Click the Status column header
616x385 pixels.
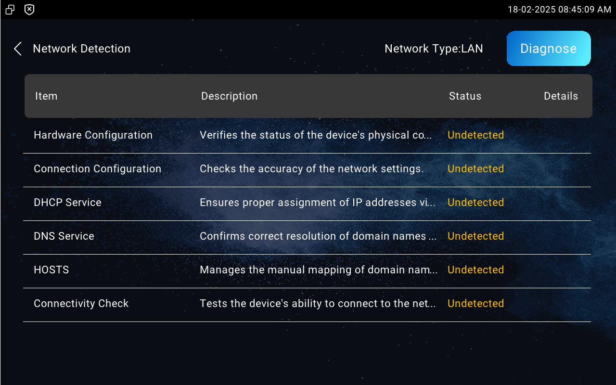point(465,96)
